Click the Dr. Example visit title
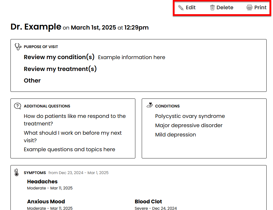 coord(36,27)
